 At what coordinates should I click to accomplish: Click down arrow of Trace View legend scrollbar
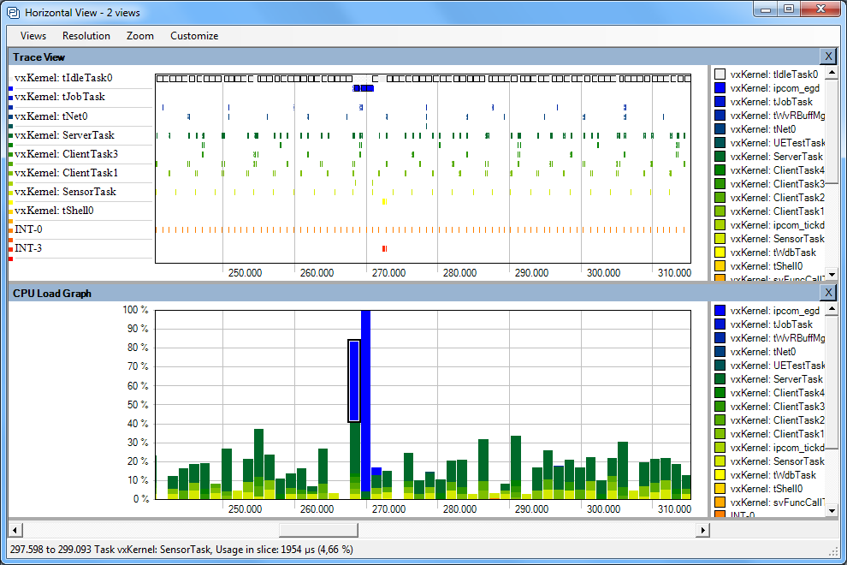(x=832, y=275)
